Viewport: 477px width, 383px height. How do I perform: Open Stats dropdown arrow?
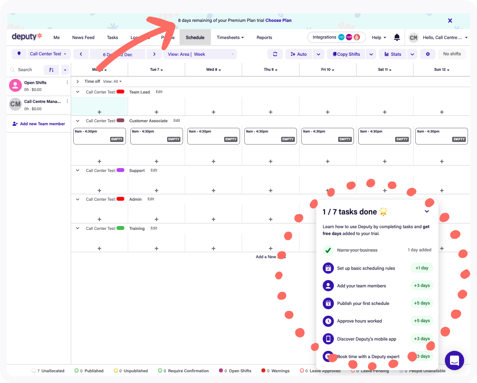pyautogui.click(x=412, y=54)
